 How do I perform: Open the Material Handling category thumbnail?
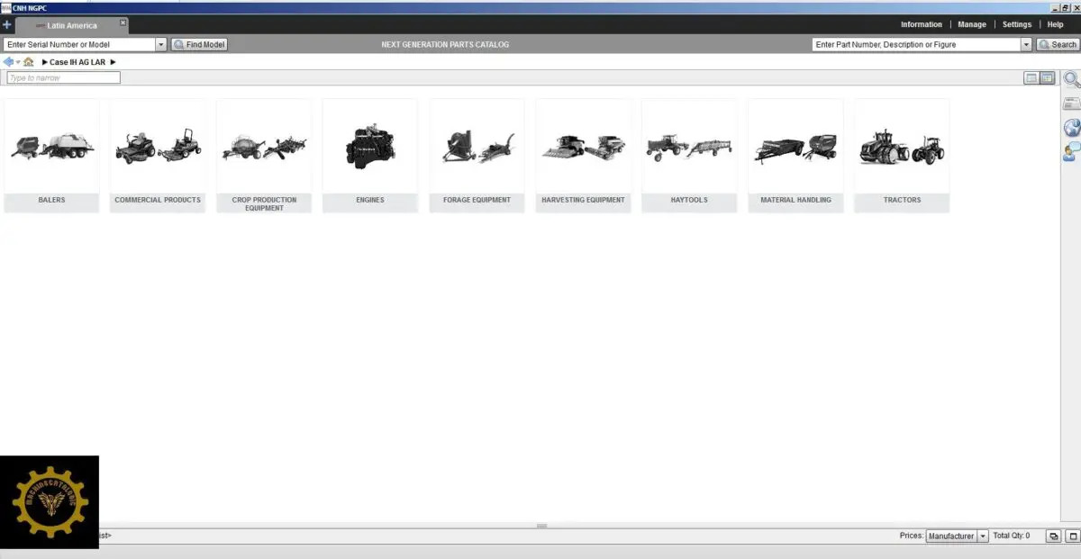pos(795,156)
